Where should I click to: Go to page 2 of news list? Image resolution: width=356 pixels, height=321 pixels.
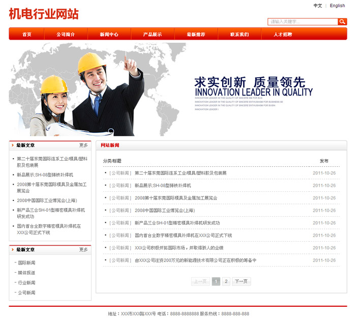(x=226, y=281)
